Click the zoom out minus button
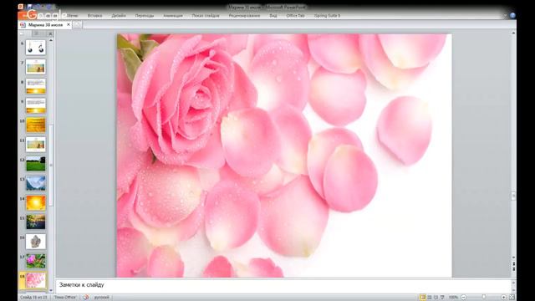Screen dimensions: 535x301 click(463, 298)
